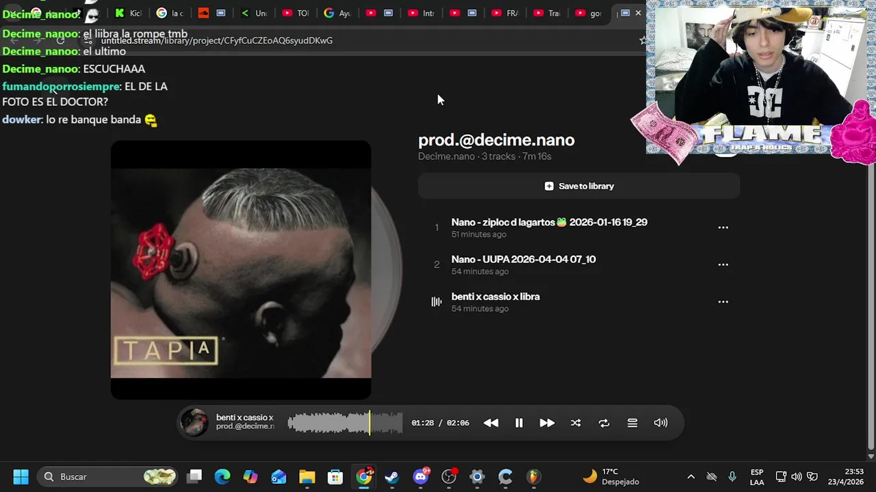876x492 pixels.
Task: Select benti x cassio x libra track
Action: (x=495, y=297)
